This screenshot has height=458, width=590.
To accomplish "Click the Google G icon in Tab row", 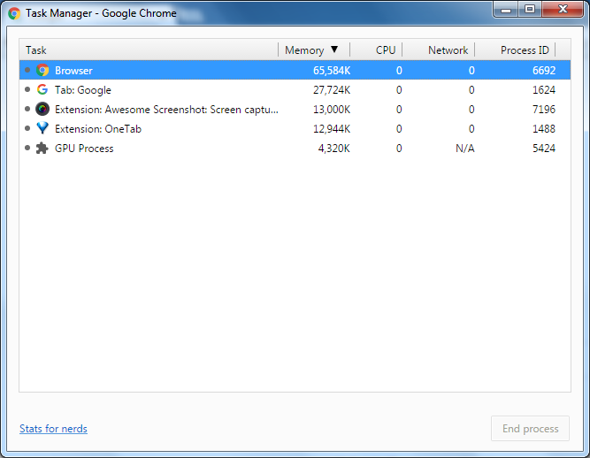I will 42,89.
